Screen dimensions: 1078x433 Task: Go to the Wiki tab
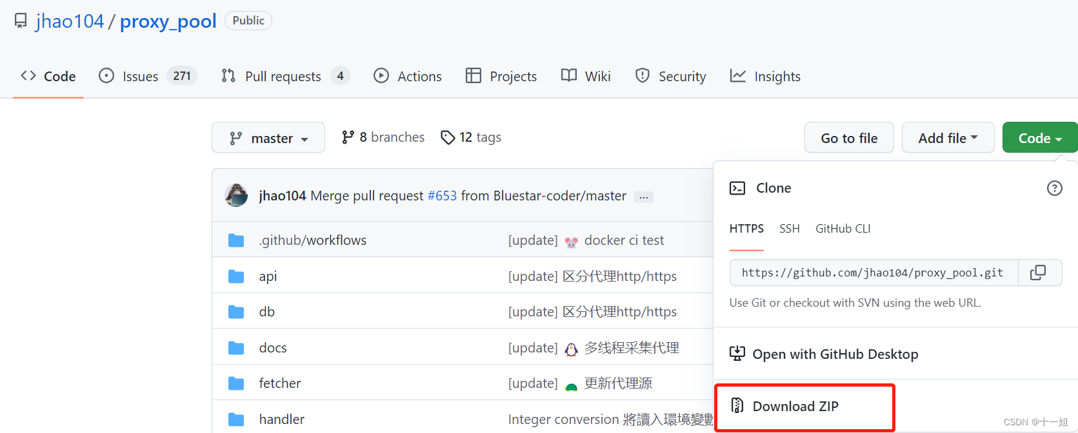(586, 76)
